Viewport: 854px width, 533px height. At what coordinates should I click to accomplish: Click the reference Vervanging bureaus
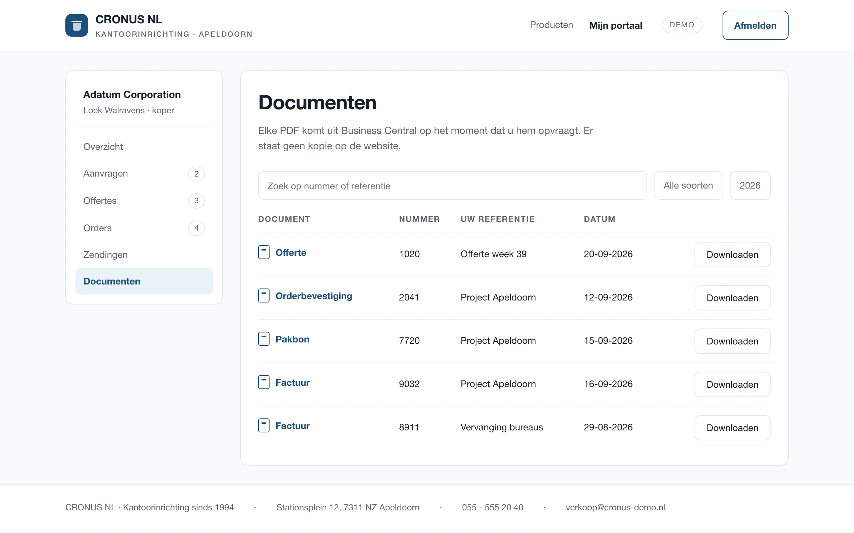[x=501, y=428]
